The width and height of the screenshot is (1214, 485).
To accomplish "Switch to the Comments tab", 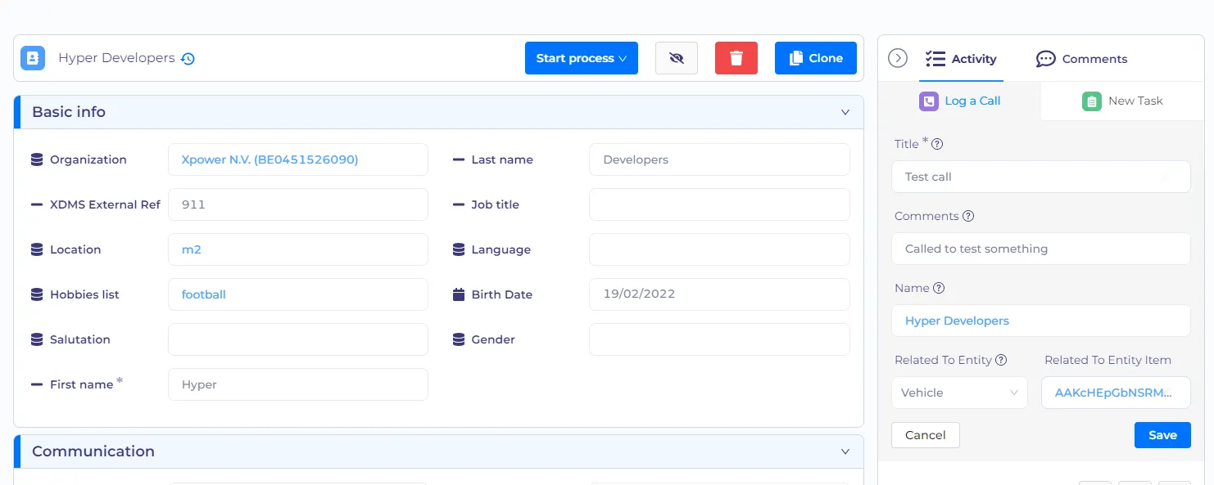I will pyautogui.click(x=1081, y=59).
